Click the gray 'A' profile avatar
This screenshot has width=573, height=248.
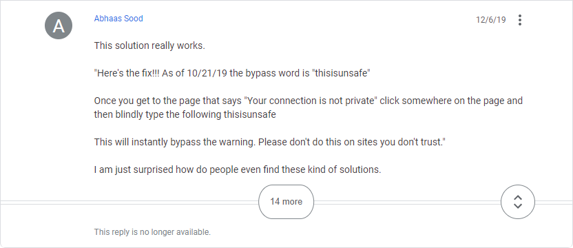59,25
